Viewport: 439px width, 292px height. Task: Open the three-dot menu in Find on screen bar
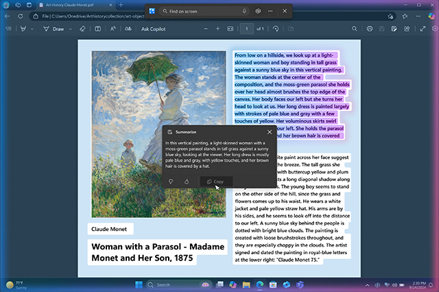click(x=270, y=11)
